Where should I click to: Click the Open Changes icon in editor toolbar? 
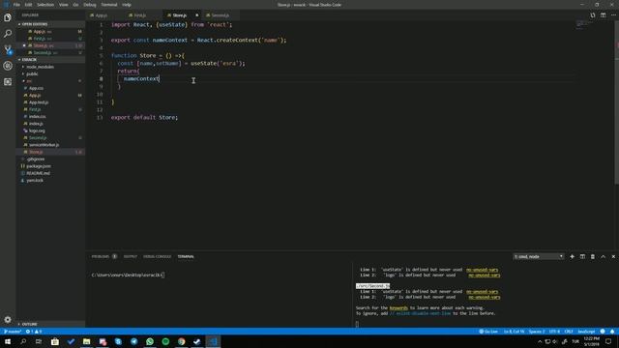pyautogui.click(x=593, y=15)
